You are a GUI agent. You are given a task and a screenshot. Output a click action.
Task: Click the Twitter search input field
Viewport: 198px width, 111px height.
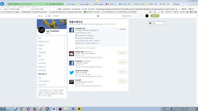131,16
